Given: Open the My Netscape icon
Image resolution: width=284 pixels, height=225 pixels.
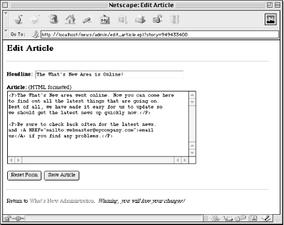Looking at the screenshot, I should coord(105,20).
